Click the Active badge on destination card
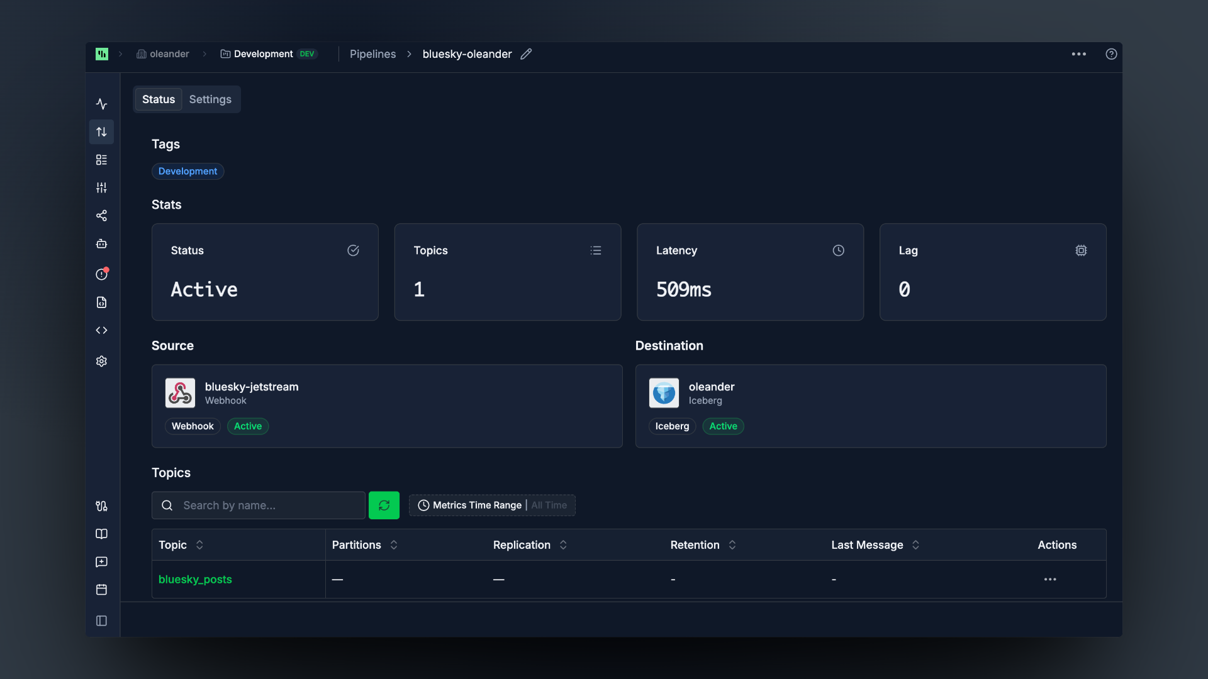 (x=723, y=426)
